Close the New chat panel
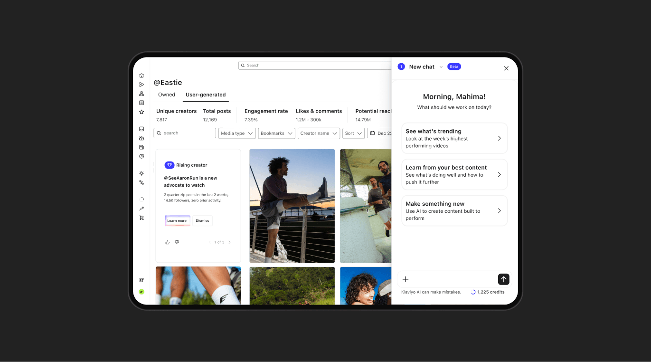The image size is (651, 362). pos(506,68)
